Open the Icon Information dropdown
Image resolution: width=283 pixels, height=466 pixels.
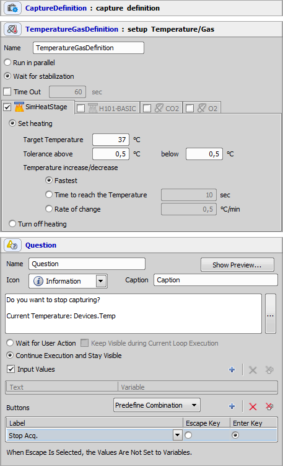click(101, 281)
